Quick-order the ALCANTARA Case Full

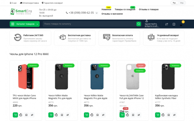[x=127, y=115]
